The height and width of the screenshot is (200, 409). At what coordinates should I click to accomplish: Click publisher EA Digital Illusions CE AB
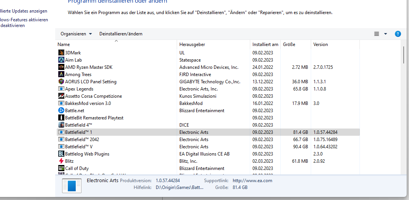click(x=204, y=154)
